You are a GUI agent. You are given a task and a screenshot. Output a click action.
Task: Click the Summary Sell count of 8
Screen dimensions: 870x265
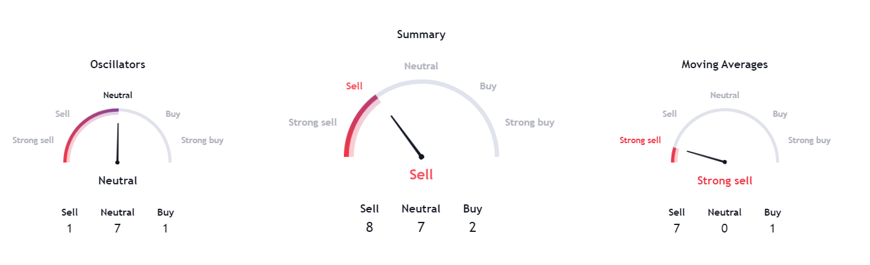370,227
